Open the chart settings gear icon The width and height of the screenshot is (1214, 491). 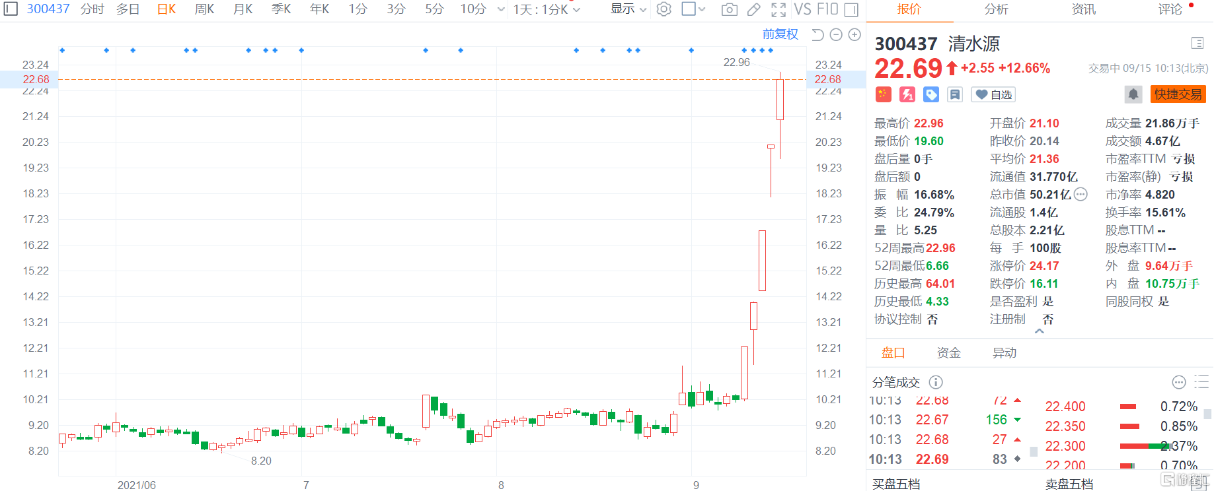[x=664, y=9]
